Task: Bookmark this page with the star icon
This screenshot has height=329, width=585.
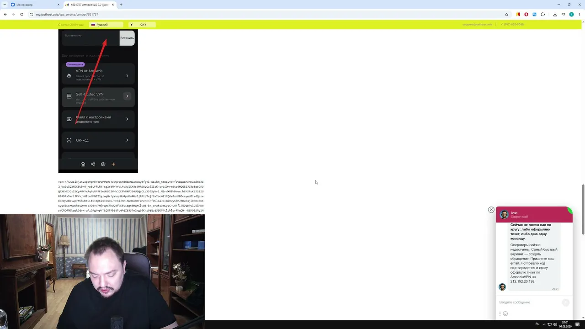Action: (x=506, y=14)
